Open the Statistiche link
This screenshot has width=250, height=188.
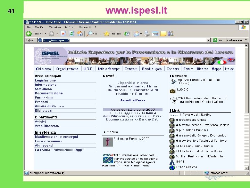click(43, 89)
